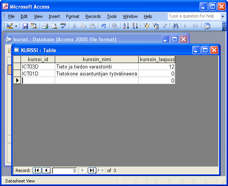Click the ICT03D row selector
228x186 pixels.
[17, 67]
